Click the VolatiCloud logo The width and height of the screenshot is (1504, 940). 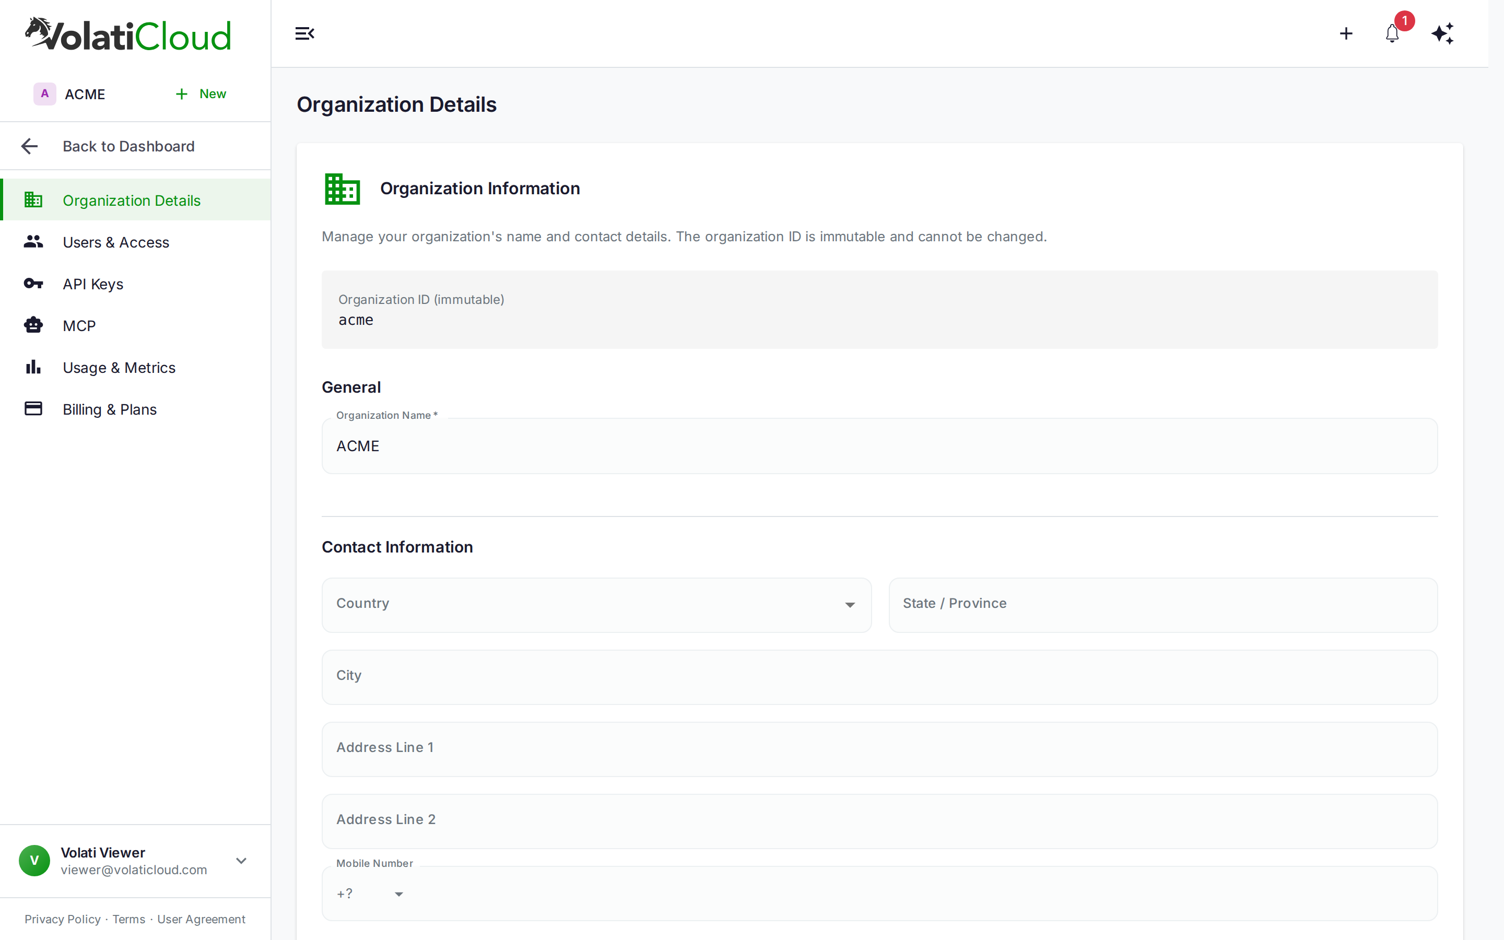click(x=128, y=34)
